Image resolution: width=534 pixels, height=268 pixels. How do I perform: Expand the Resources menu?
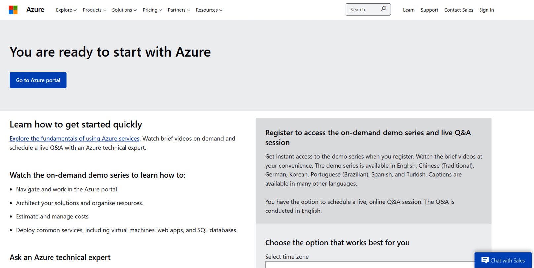coord(209,10)
